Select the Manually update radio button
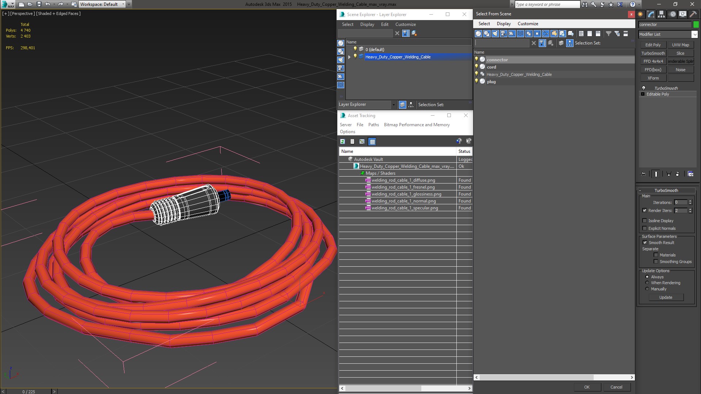This screenshot has width=701, height=394. tap(647, 289)
